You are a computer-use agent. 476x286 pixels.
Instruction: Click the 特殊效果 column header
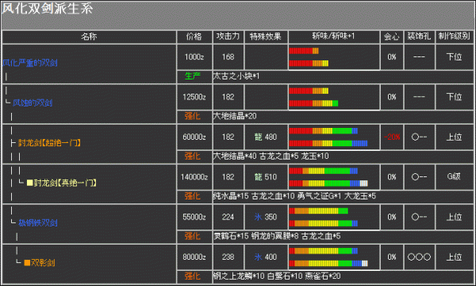pos(266,37)
